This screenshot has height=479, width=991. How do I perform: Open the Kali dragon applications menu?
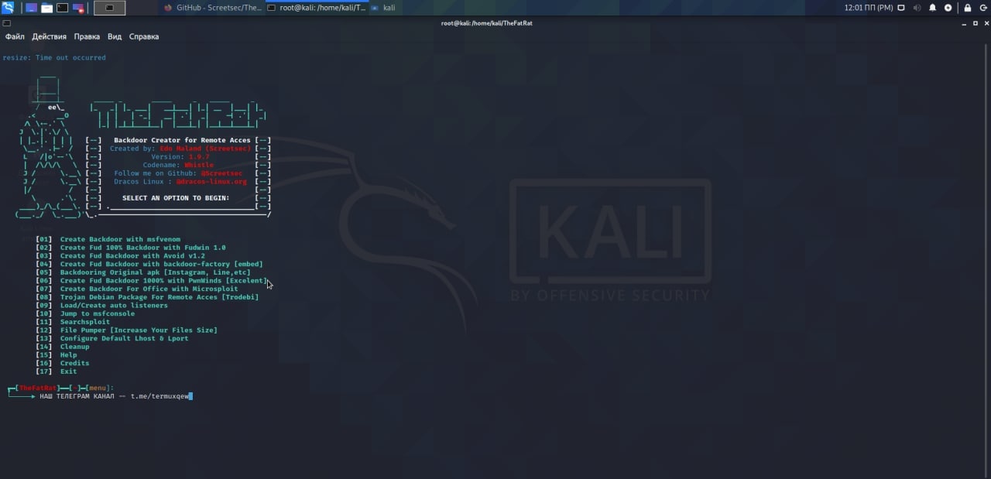8,8
